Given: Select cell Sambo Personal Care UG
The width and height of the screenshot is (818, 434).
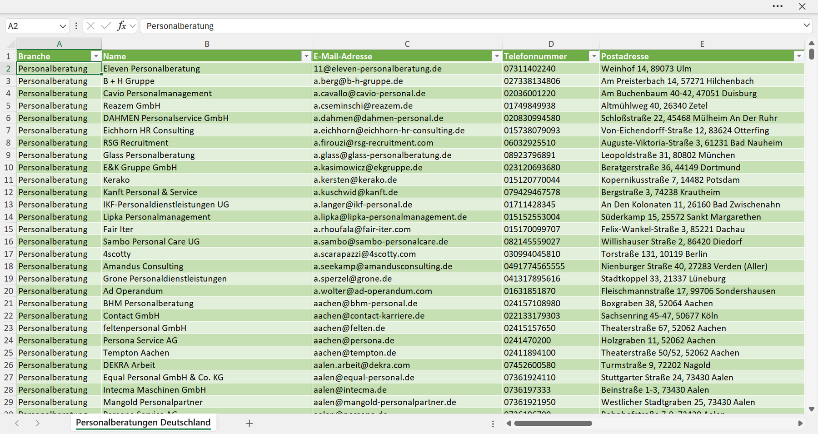Looking at the screenshot, I should 207,241.
